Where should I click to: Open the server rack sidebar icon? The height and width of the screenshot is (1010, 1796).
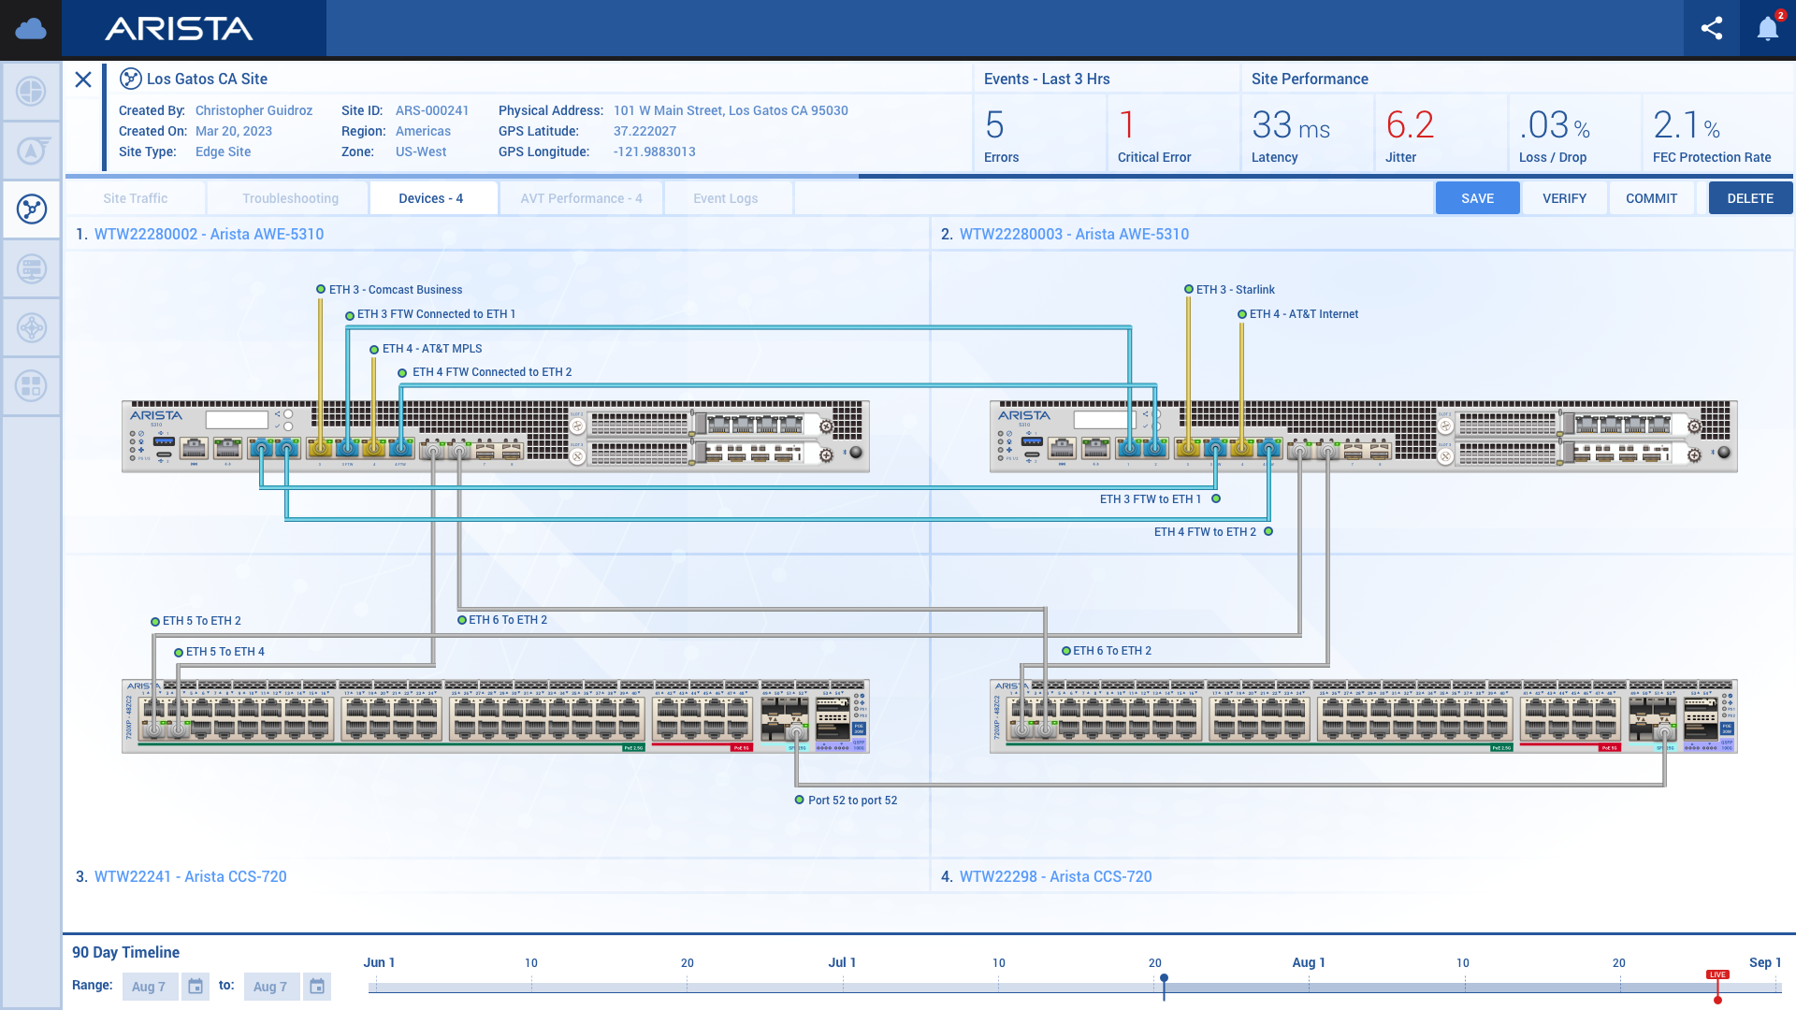(31, 268)
